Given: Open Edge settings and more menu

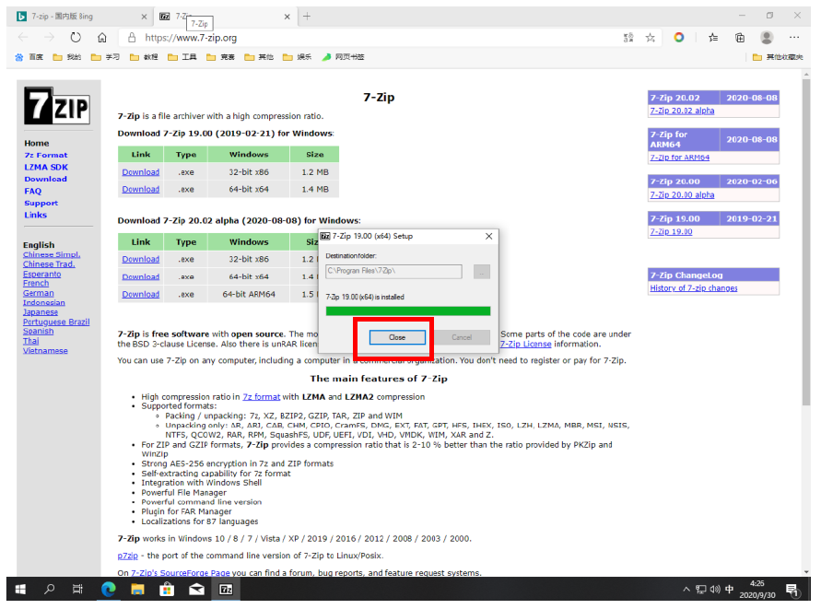Looking at the screenshot, I should [795, 38].
